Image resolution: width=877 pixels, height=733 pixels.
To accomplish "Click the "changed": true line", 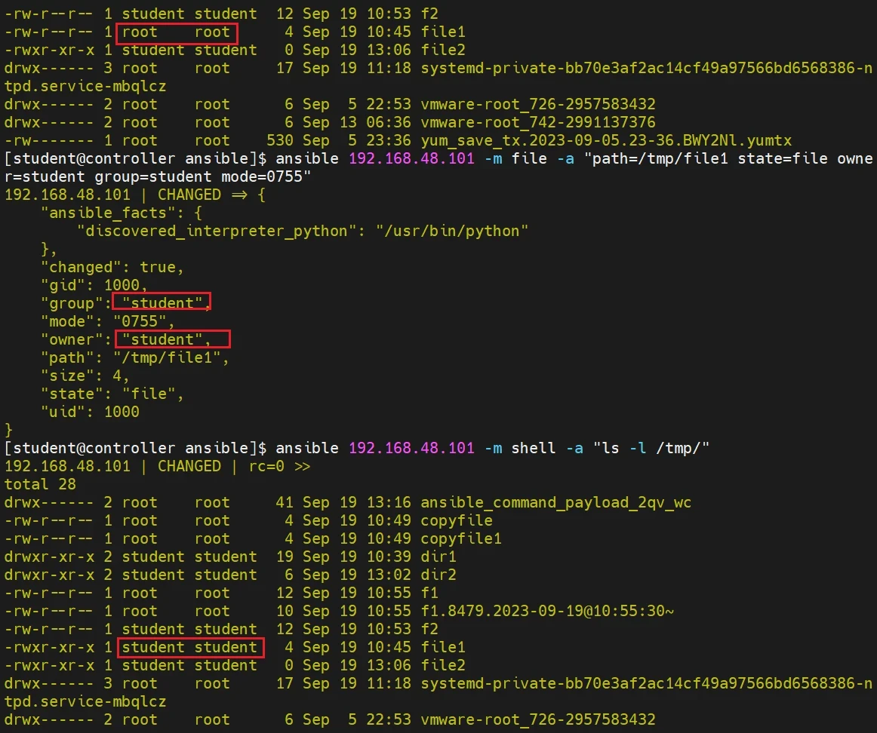I will (112, 267).
